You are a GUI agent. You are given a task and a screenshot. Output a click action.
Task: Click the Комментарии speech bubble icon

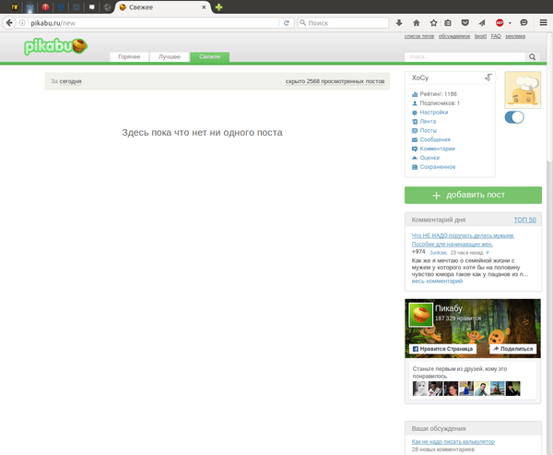tap(415, 149)
